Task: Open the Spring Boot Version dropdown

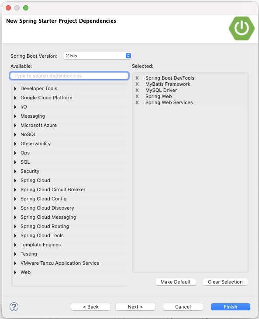Action: (x=97, y=56)
